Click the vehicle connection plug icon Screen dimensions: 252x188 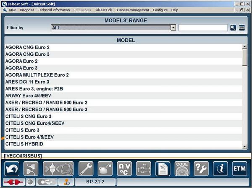click(58, 169)
